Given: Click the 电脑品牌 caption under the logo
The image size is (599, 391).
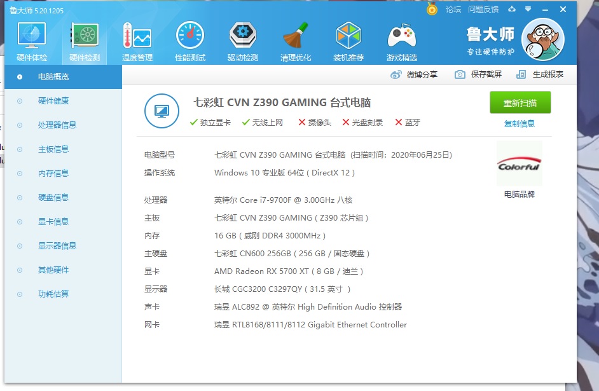Looking at the screenshot, I should [519, 195].
